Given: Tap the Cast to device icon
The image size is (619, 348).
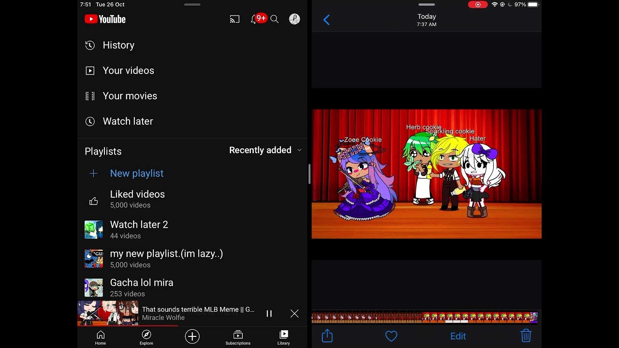Looking at the screenshot, I should (x=235, y=19).
